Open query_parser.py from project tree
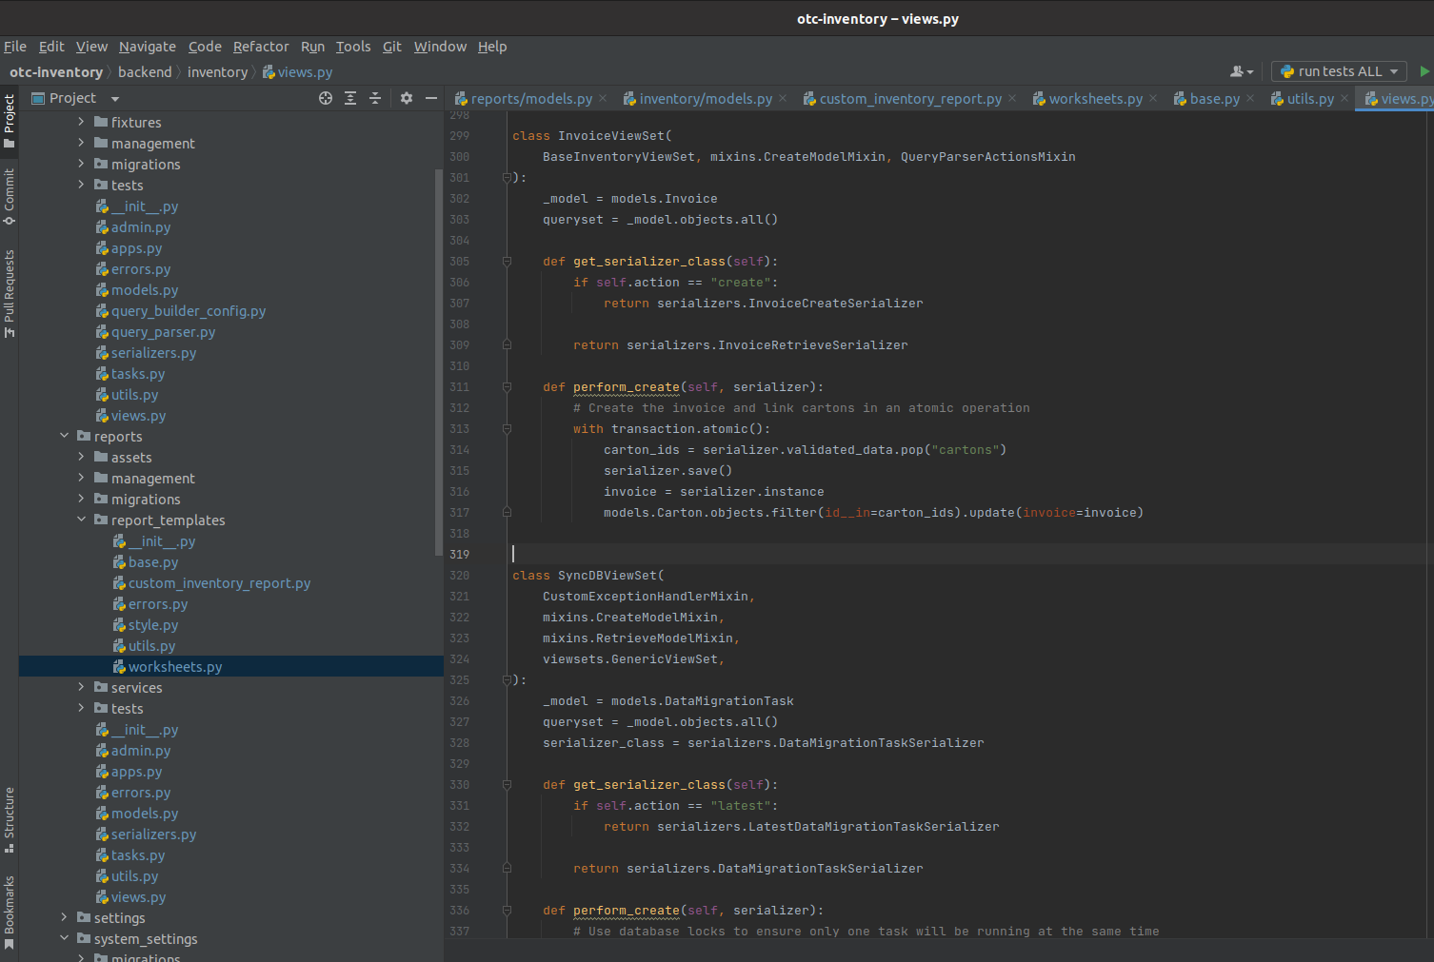 [163, 332]
